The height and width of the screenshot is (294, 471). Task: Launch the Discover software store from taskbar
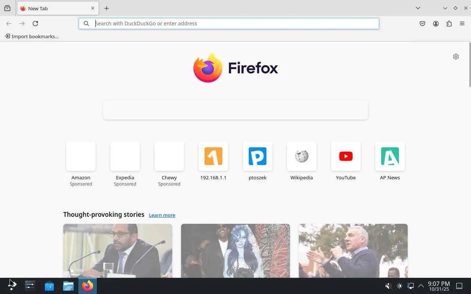tap(49, 286)
